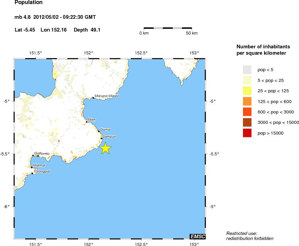The width and height of the screenshot is (299, 246).
Task: Click the Sampun town marker dot
Action: [x=101, y=138]
